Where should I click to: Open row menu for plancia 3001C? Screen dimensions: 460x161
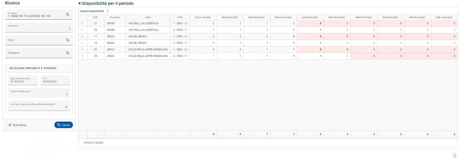pos(82,49)
